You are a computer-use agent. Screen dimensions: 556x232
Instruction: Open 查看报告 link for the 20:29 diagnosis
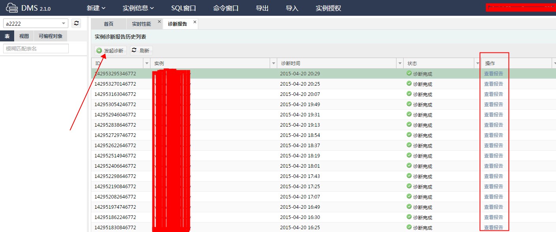pos(494,73)
